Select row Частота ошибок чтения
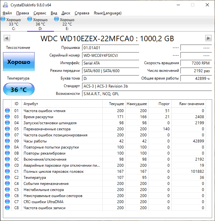The height and width of the screenshot is (221, 215). point(105,111)
